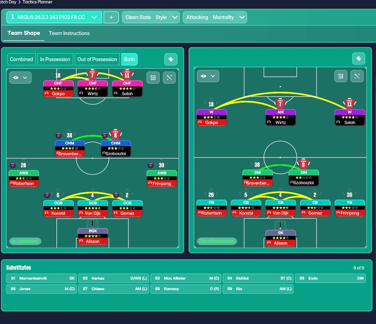Select Robertson's FB role card
The image size is (376, 324).
211,208
